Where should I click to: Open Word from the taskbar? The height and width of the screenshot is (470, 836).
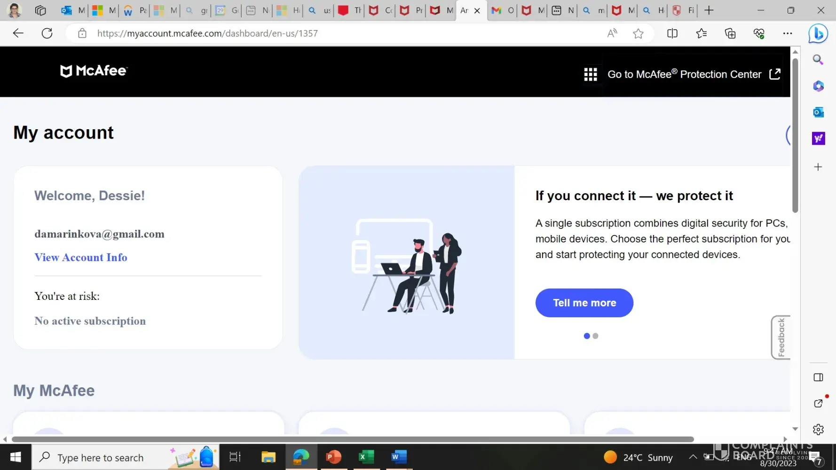pyautogui.click(x=399, y=457)
